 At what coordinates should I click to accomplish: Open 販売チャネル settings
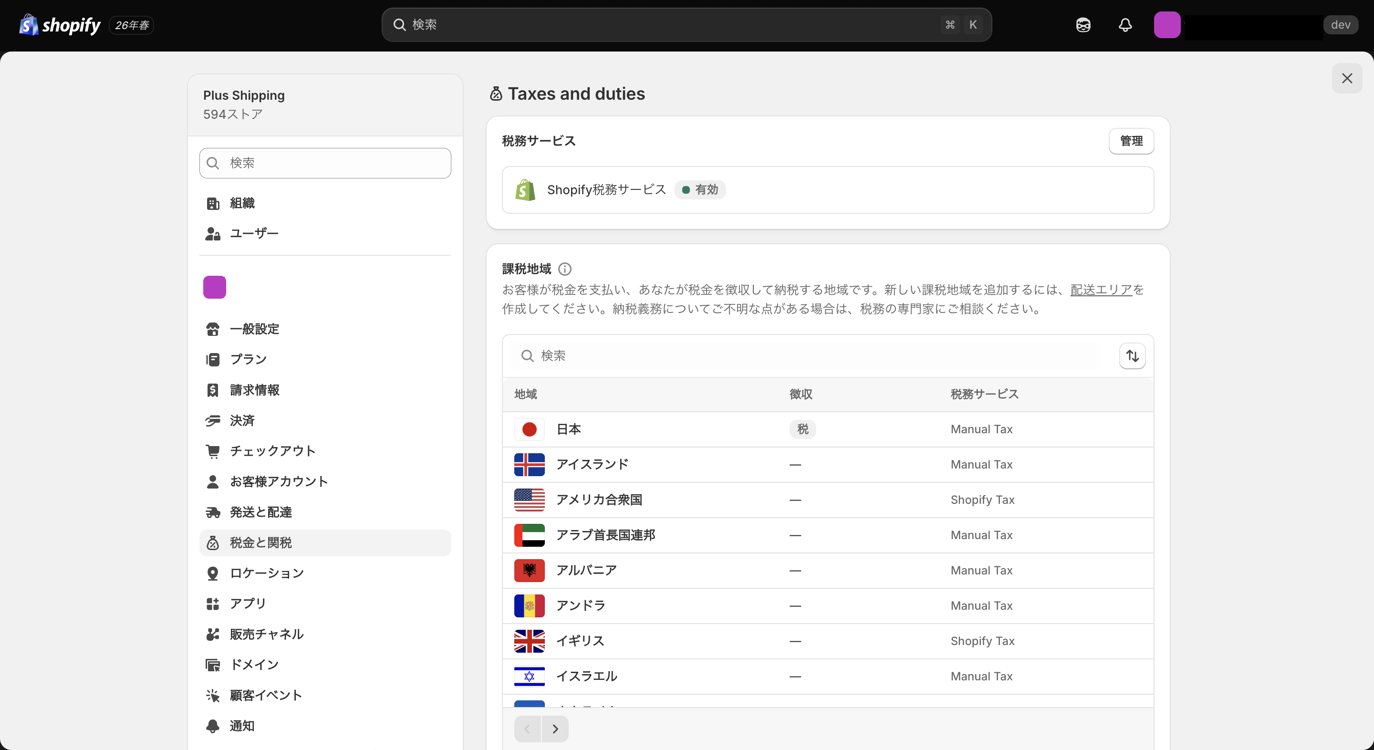coord(325,634)
